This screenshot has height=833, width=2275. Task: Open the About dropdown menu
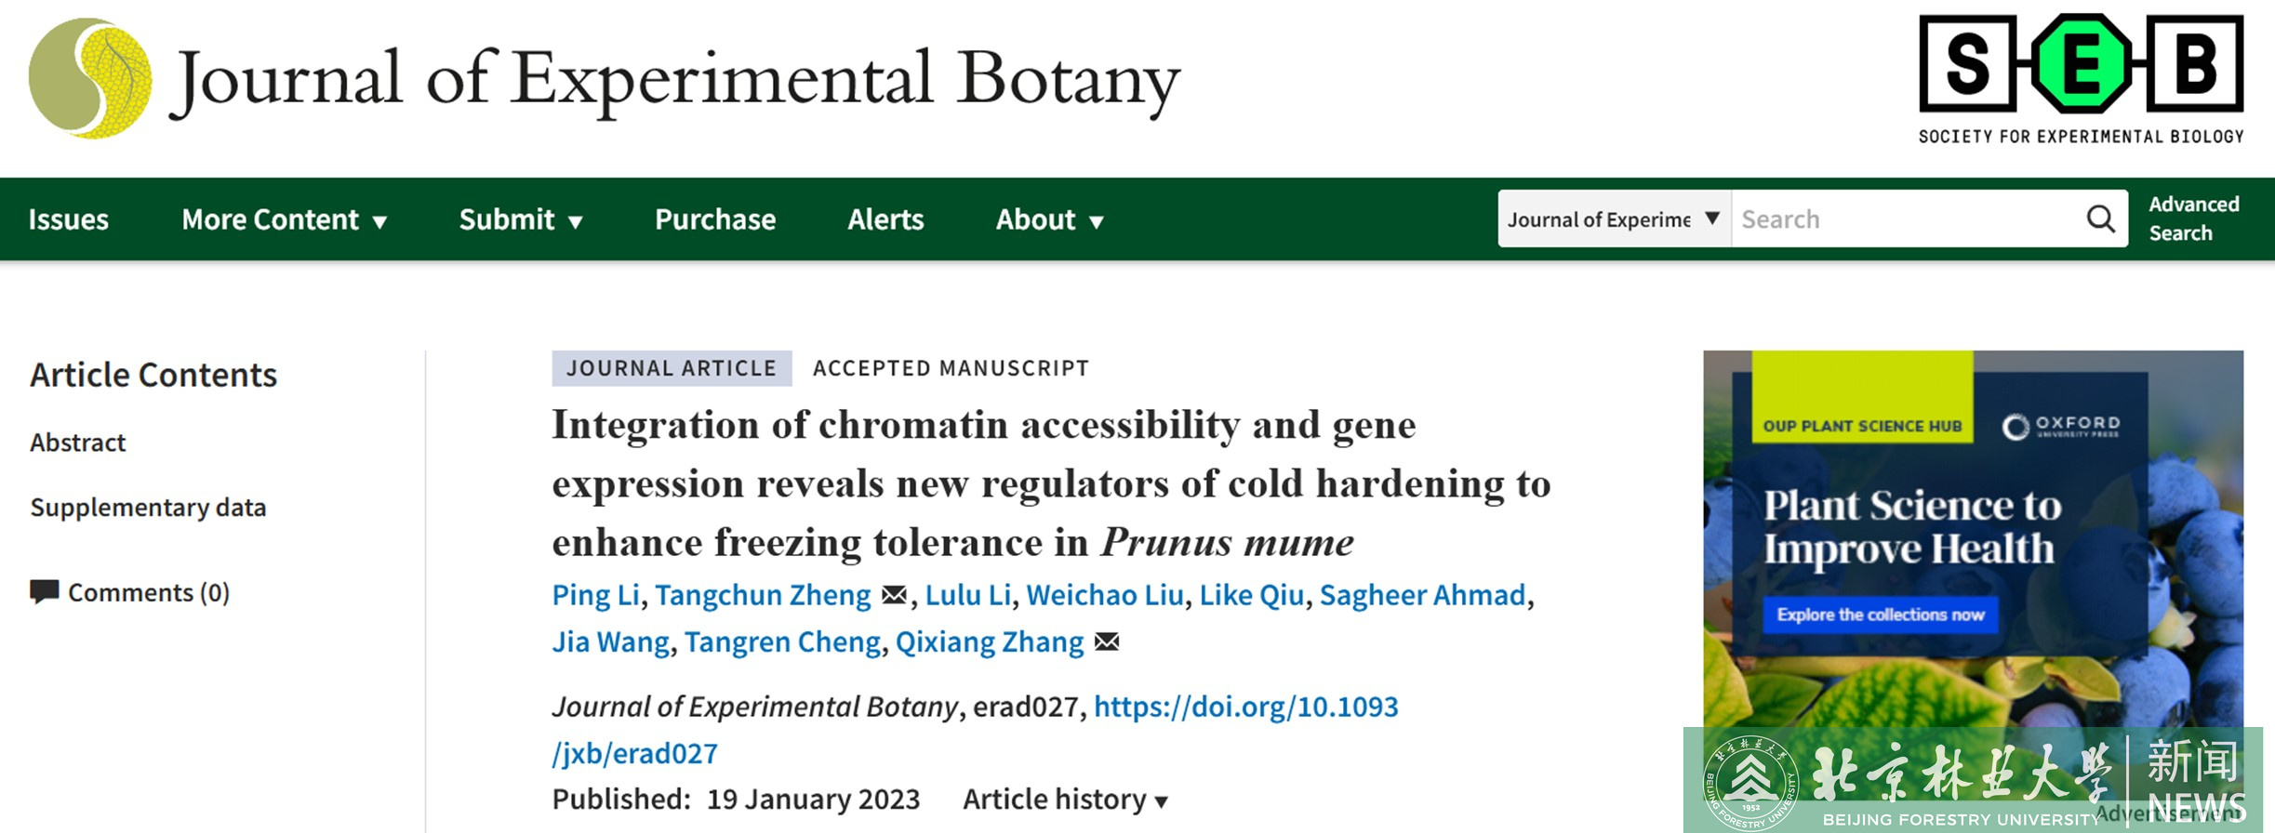(1049, 220)
